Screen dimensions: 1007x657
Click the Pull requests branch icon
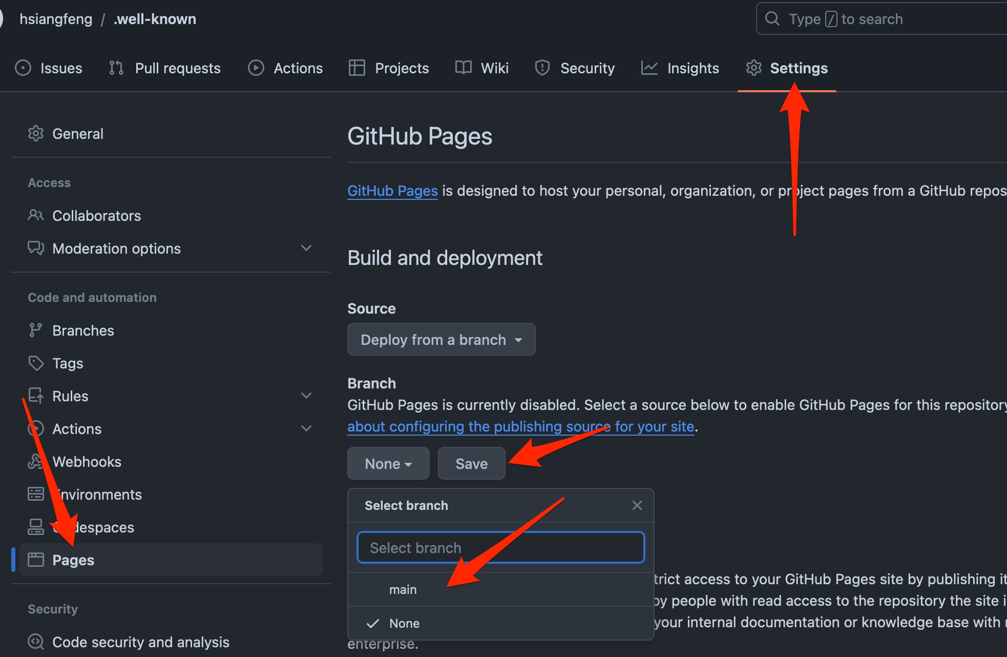click(x=116, y=68)
